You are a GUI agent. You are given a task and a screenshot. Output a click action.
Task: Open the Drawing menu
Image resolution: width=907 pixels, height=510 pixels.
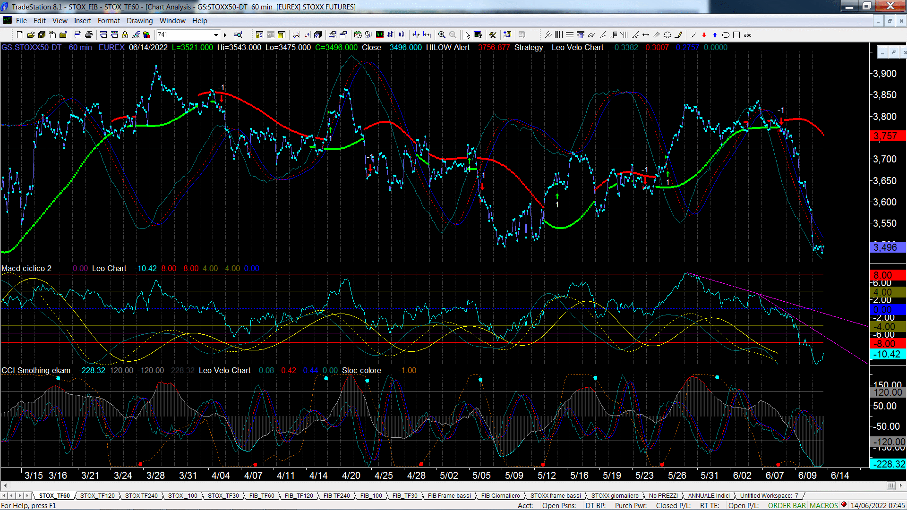139,20
